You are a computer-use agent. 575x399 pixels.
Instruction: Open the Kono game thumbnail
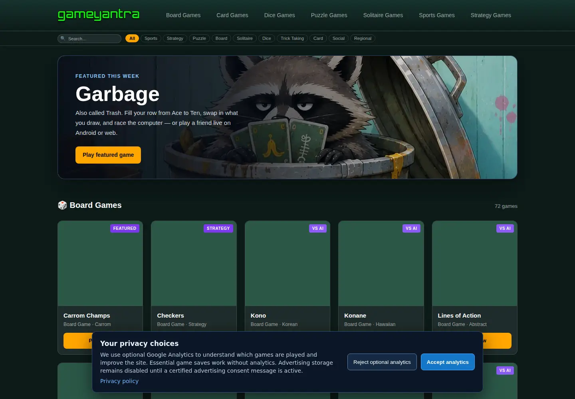coord(287,263)
